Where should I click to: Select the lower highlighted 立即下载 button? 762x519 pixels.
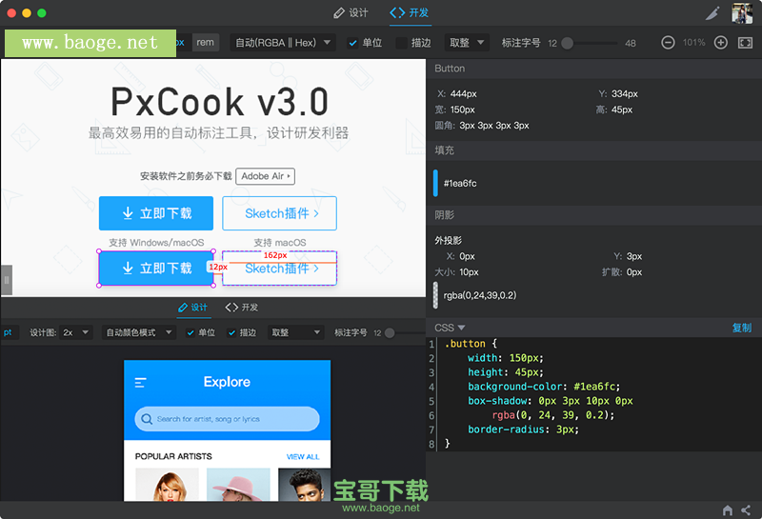coord(156,269)
